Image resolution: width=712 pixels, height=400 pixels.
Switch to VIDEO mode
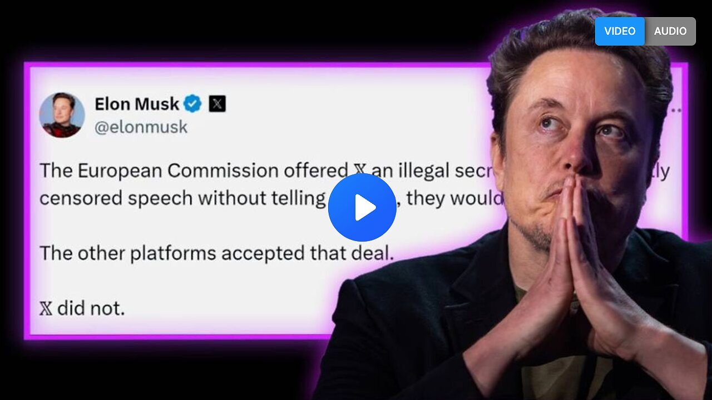coord(620,31)
